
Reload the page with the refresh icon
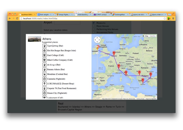[17, 18]
